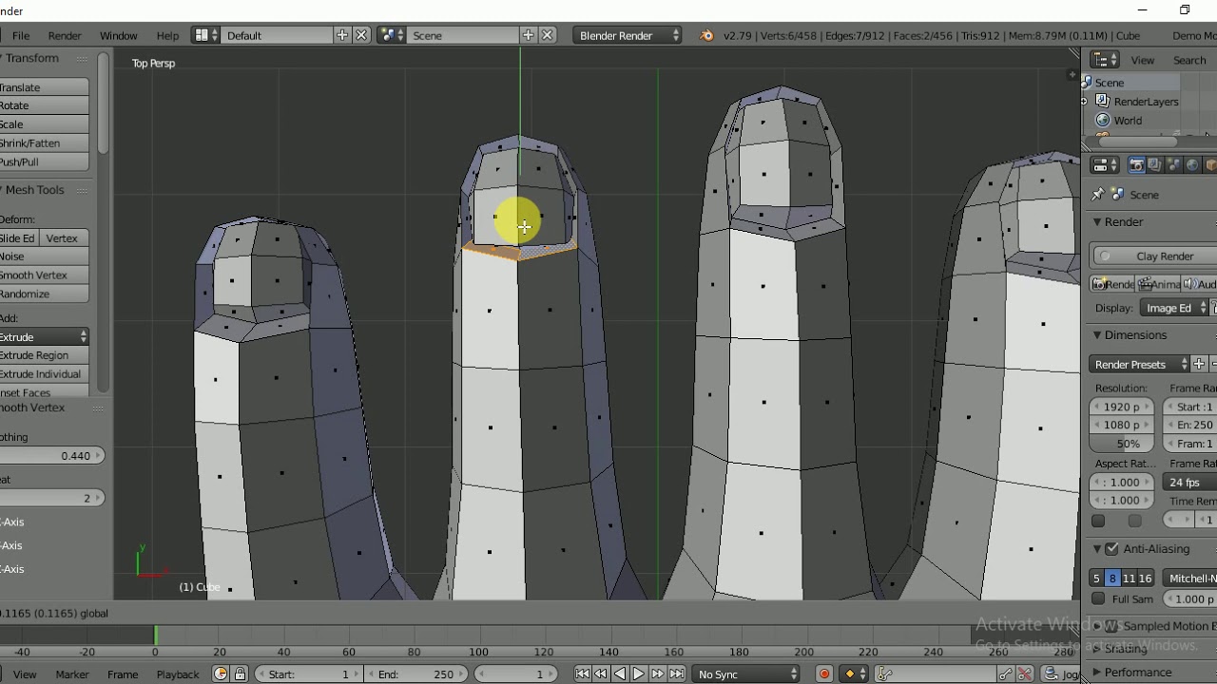Click the Extrude Region button
1217x684 pixels.
tap(44, 355)
